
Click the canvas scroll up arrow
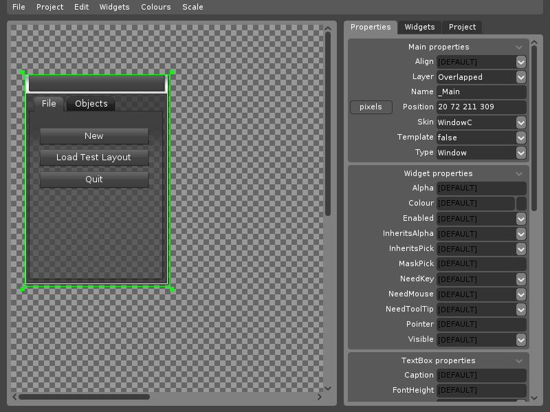328,29
